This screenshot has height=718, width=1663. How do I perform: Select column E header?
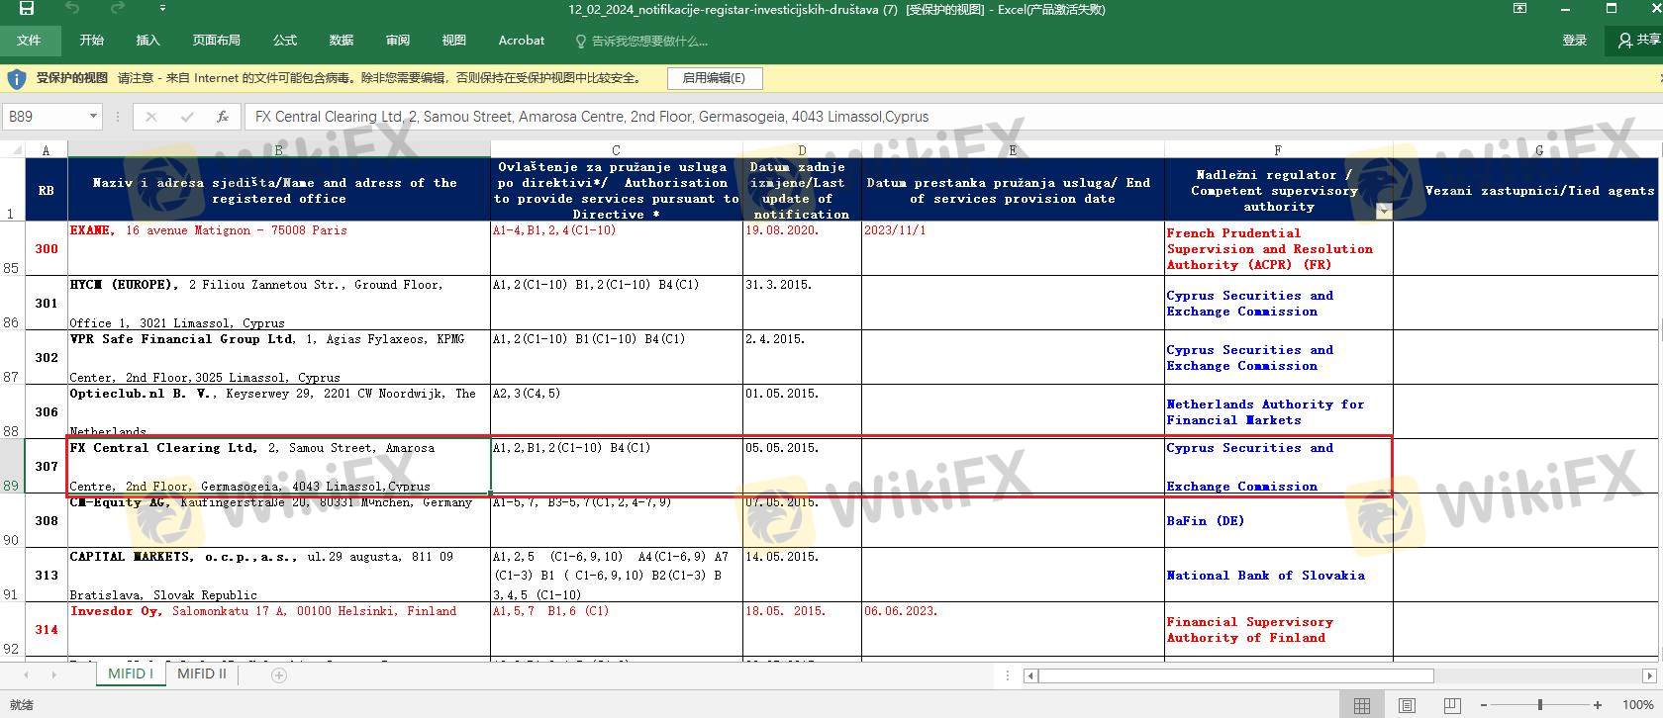[1013, 150]
